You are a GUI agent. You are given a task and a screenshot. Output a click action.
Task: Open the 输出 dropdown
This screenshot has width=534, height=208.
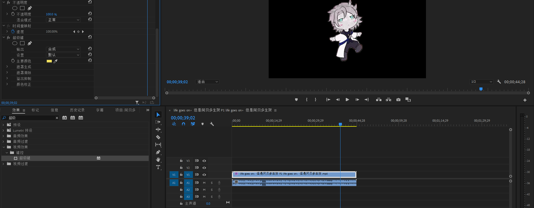click(63, 49)
